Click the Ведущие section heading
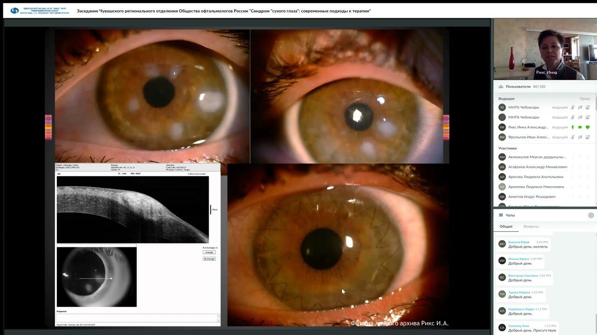Viewport: 597px width, 335px height. pyautogui.click(x=507, y=99)
